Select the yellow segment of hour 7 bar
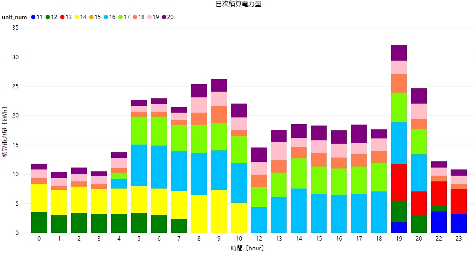 click(x=179, y=205)
